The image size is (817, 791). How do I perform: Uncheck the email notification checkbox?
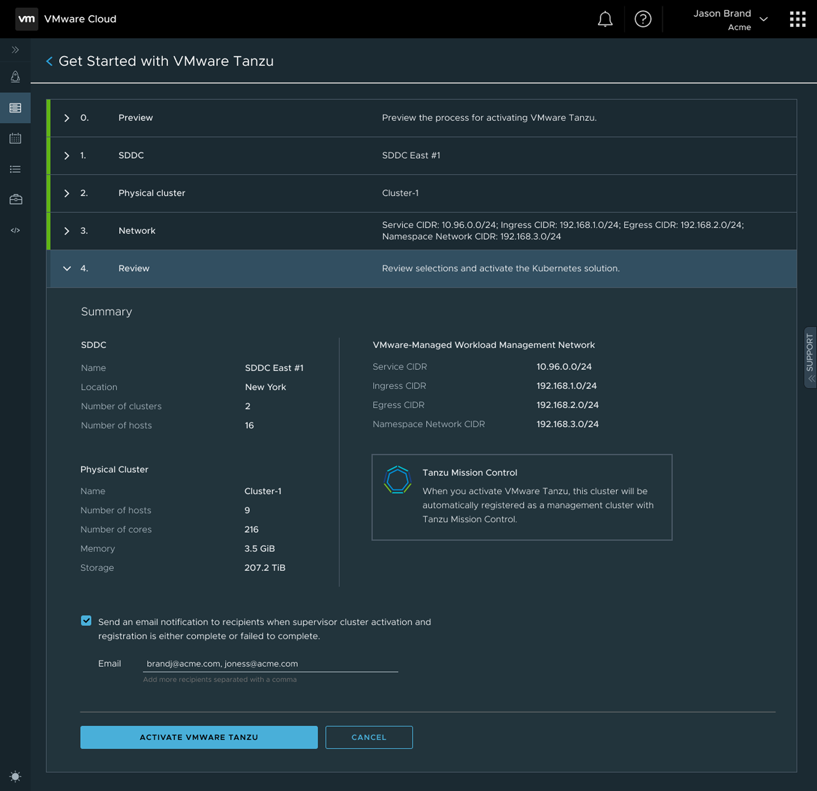[x=86, y=621]
